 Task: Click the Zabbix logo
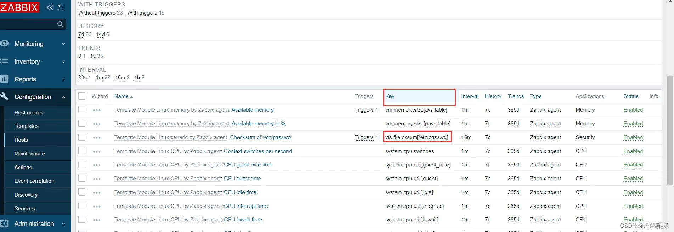click(x=19, y=7)
